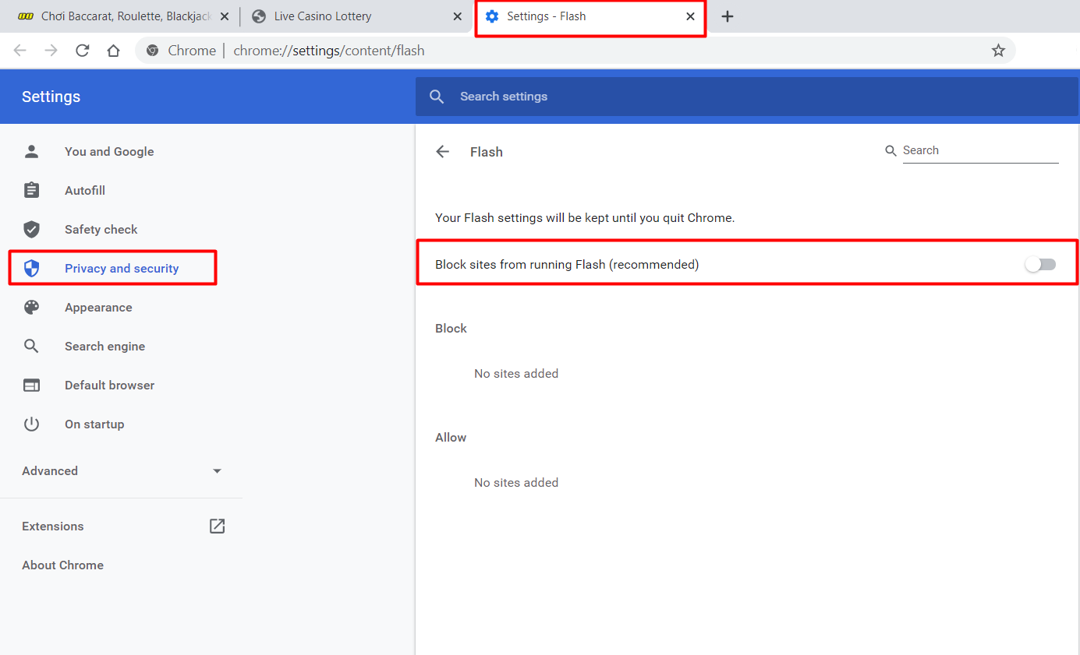This screenshot has height=655, width=1080.
Task: Open Extensions link in sidebar
Action: point(53,526)
